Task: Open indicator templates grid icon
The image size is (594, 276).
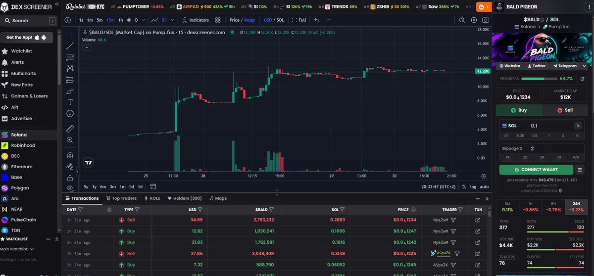Action: point(218,20)
